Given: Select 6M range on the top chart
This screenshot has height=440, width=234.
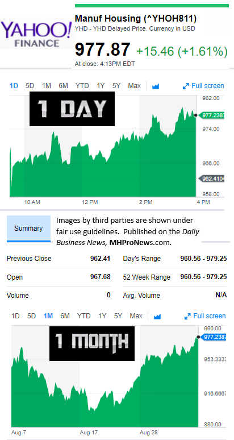Looking at the screenshot, I should pyautogui.click(x=64, y=86).
